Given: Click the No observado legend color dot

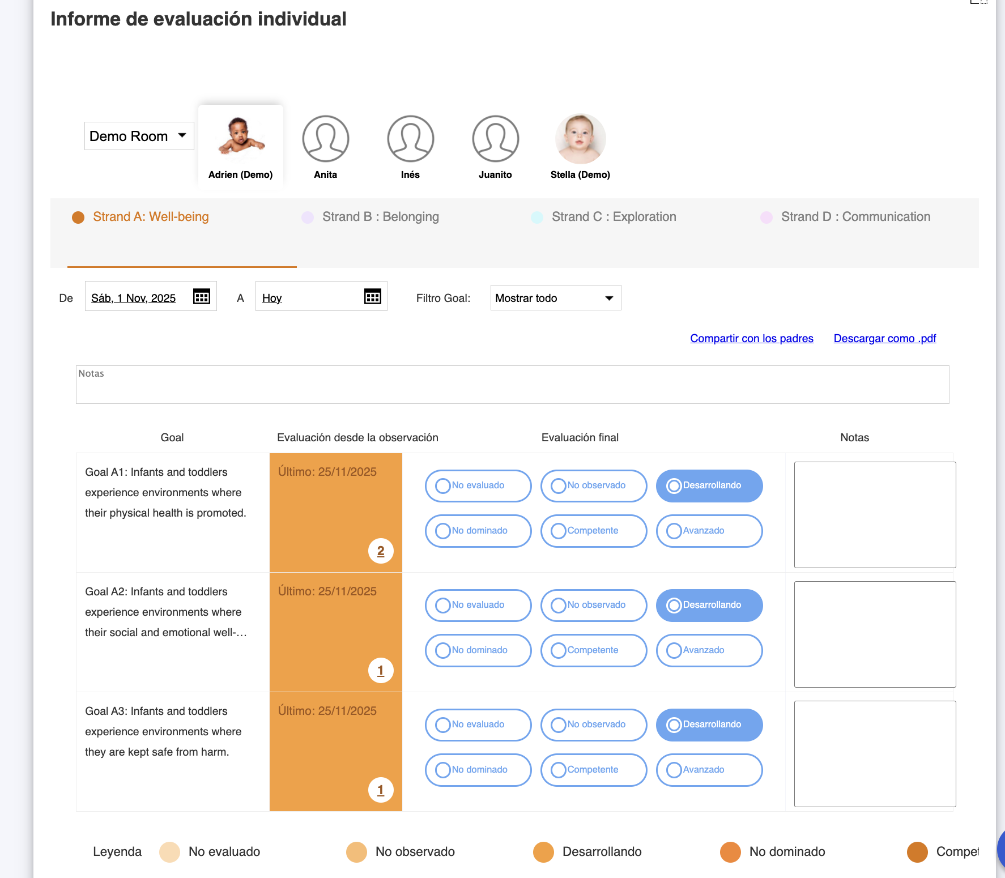Looking at the screenshot, I should click(x=356, y=852).
